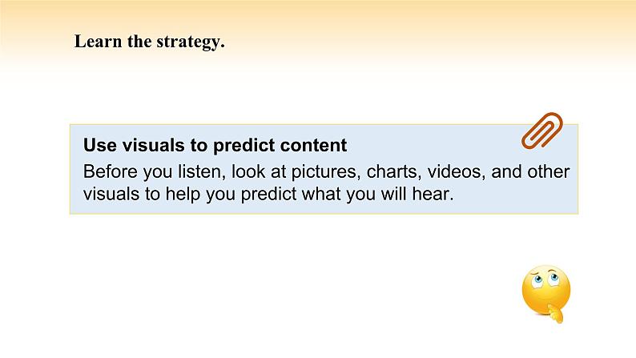Select the "Learn the strategy." title
The width and height of the screenshot is (636, 358).
[149, 42]
